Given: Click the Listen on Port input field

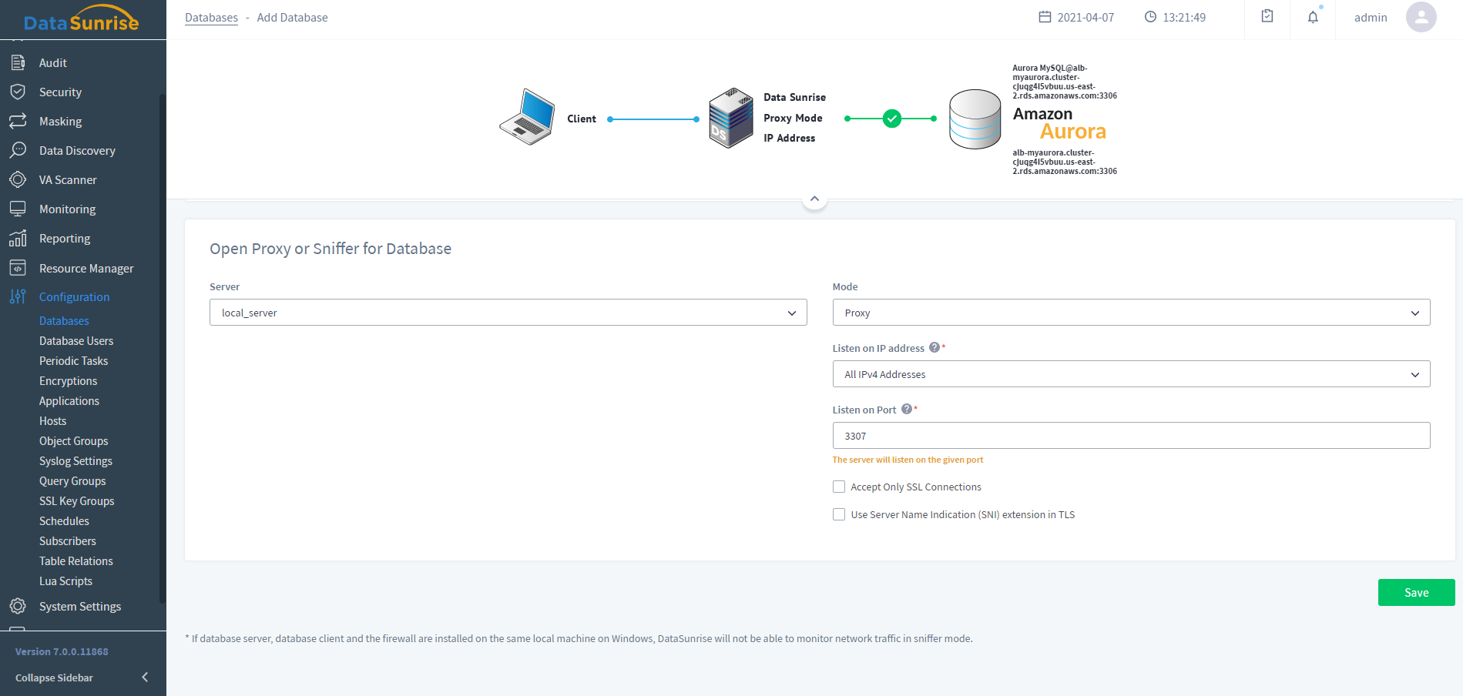Looking at the screenshot, I should [1130, 436].
